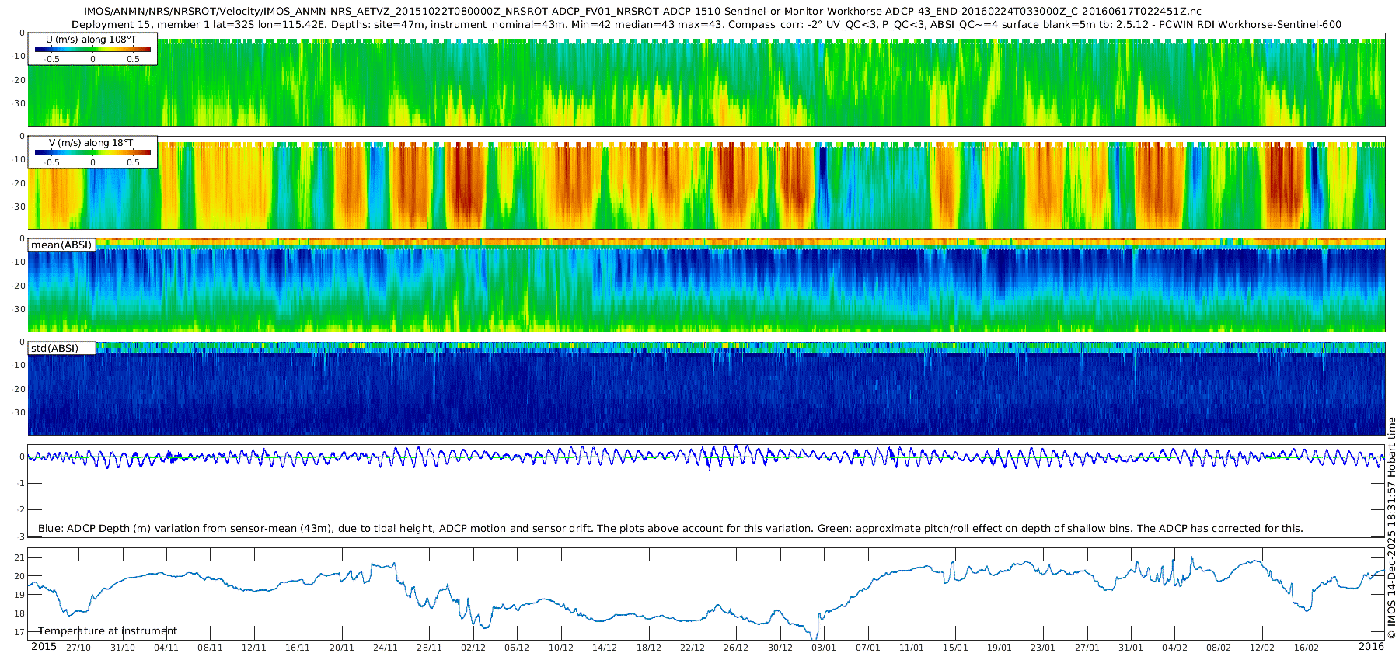
Task: Click the '28/11' date tick
Action: pos(430,648)
